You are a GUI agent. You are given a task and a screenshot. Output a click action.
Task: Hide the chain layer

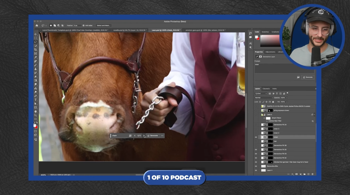pos(256,137)
